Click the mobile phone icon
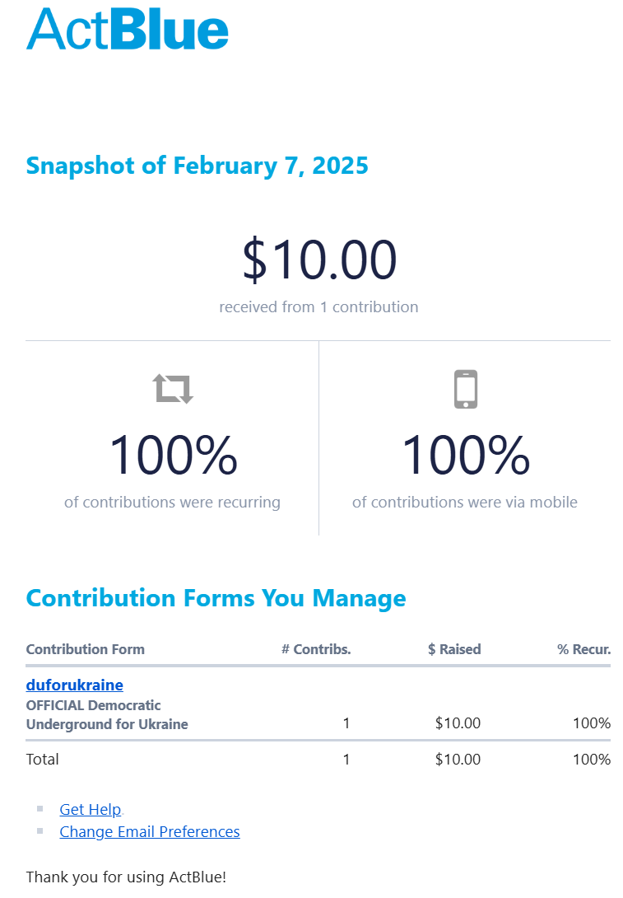This screenshot has height=898, width=623. tap(465, 389)
